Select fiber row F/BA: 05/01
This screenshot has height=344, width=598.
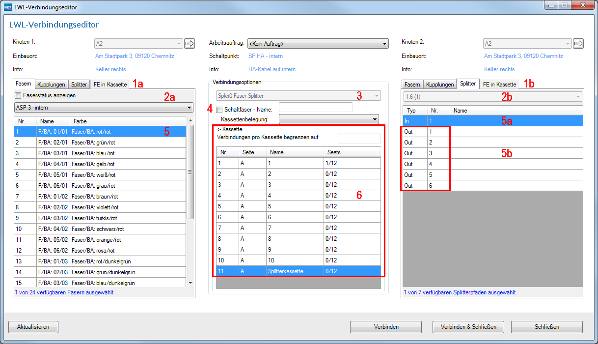click(x=100, y=174)
